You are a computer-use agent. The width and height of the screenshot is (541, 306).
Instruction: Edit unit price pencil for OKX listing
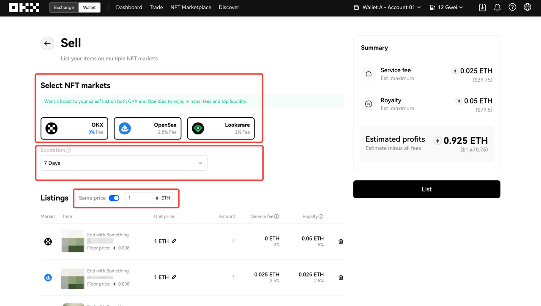(174, 241)
